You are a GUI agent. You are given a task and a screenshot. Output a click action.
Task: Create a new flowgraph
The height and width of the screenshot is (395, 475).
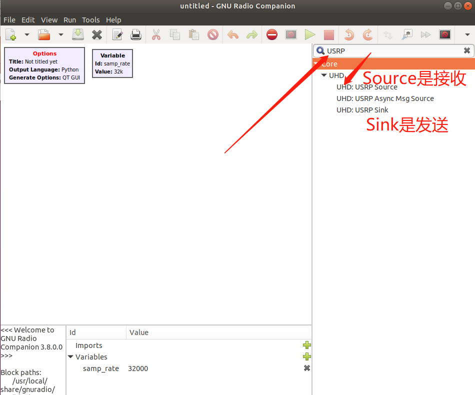click(9, 34)
